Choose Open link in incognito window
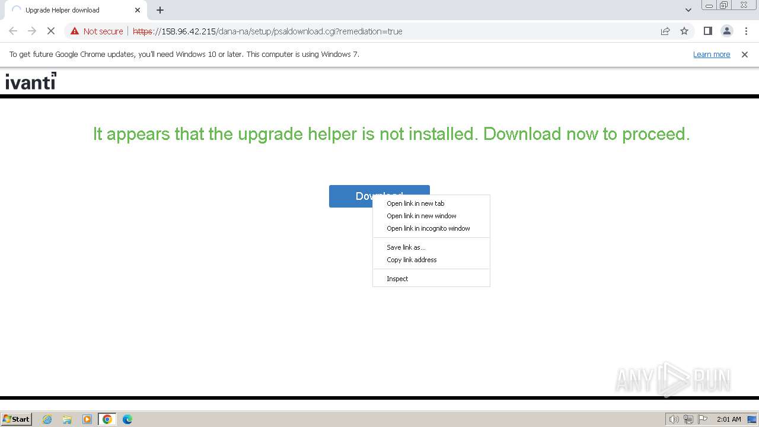 click(431, 228)
